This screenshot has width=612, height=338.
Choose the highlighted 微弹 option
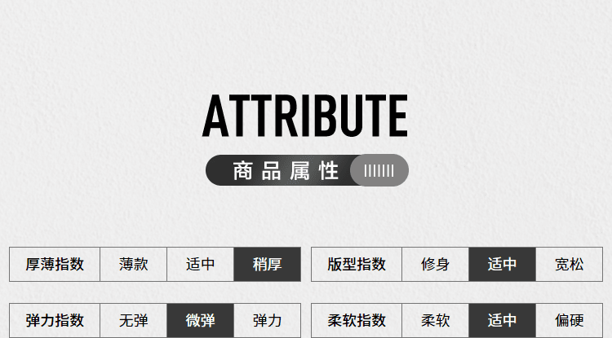(200, 320)
